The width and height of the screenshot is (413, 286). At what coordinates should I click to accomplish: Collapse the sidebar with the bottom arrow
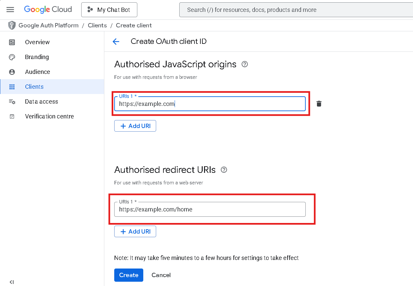(x=12, y=282)
